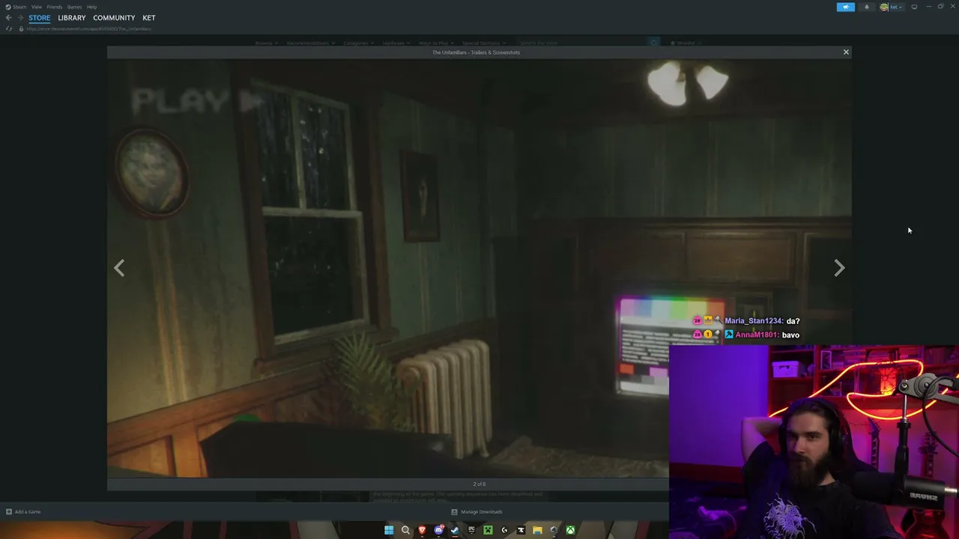Expand the Hardware store dropdown

[397, 43]
